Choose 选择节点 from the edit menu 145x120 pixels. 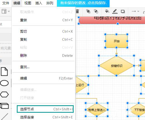click(x=45, y=109)
